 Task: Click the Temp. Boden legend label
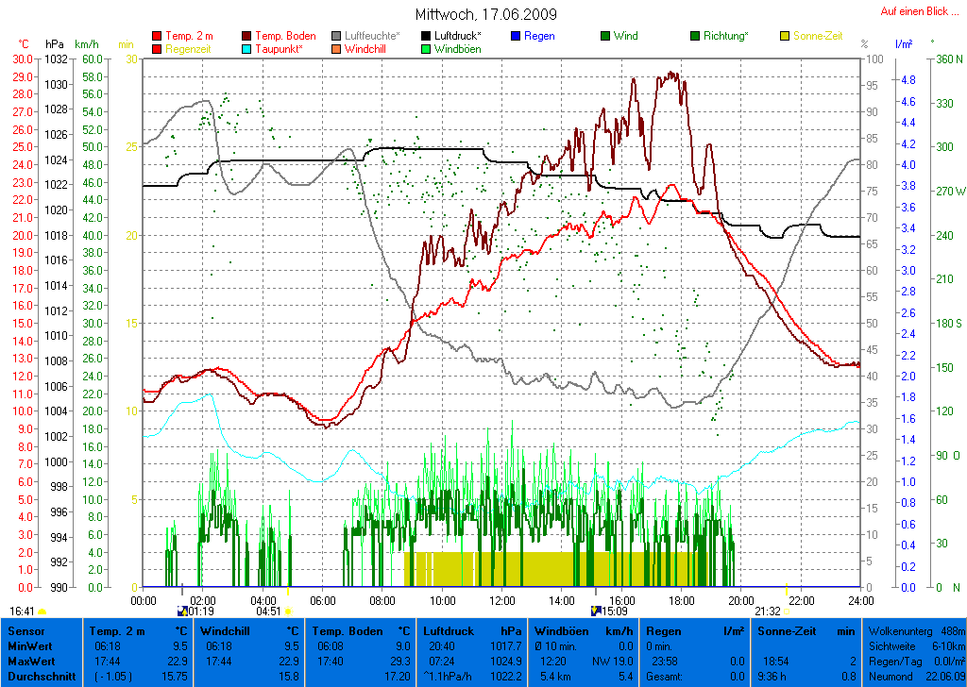285,36
